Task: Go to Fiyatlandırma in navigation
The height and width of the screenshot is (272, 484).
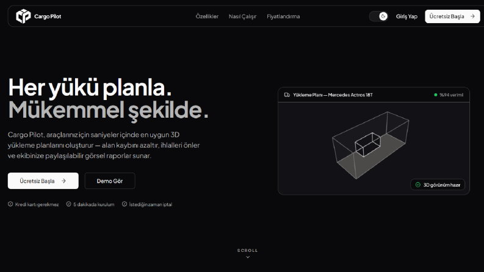Action: click(283, 16)
